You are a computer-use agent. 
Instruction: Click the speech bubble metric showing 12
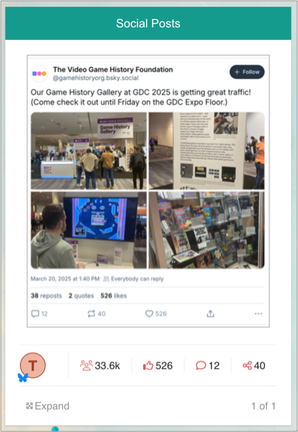click(x=201, y=366)
